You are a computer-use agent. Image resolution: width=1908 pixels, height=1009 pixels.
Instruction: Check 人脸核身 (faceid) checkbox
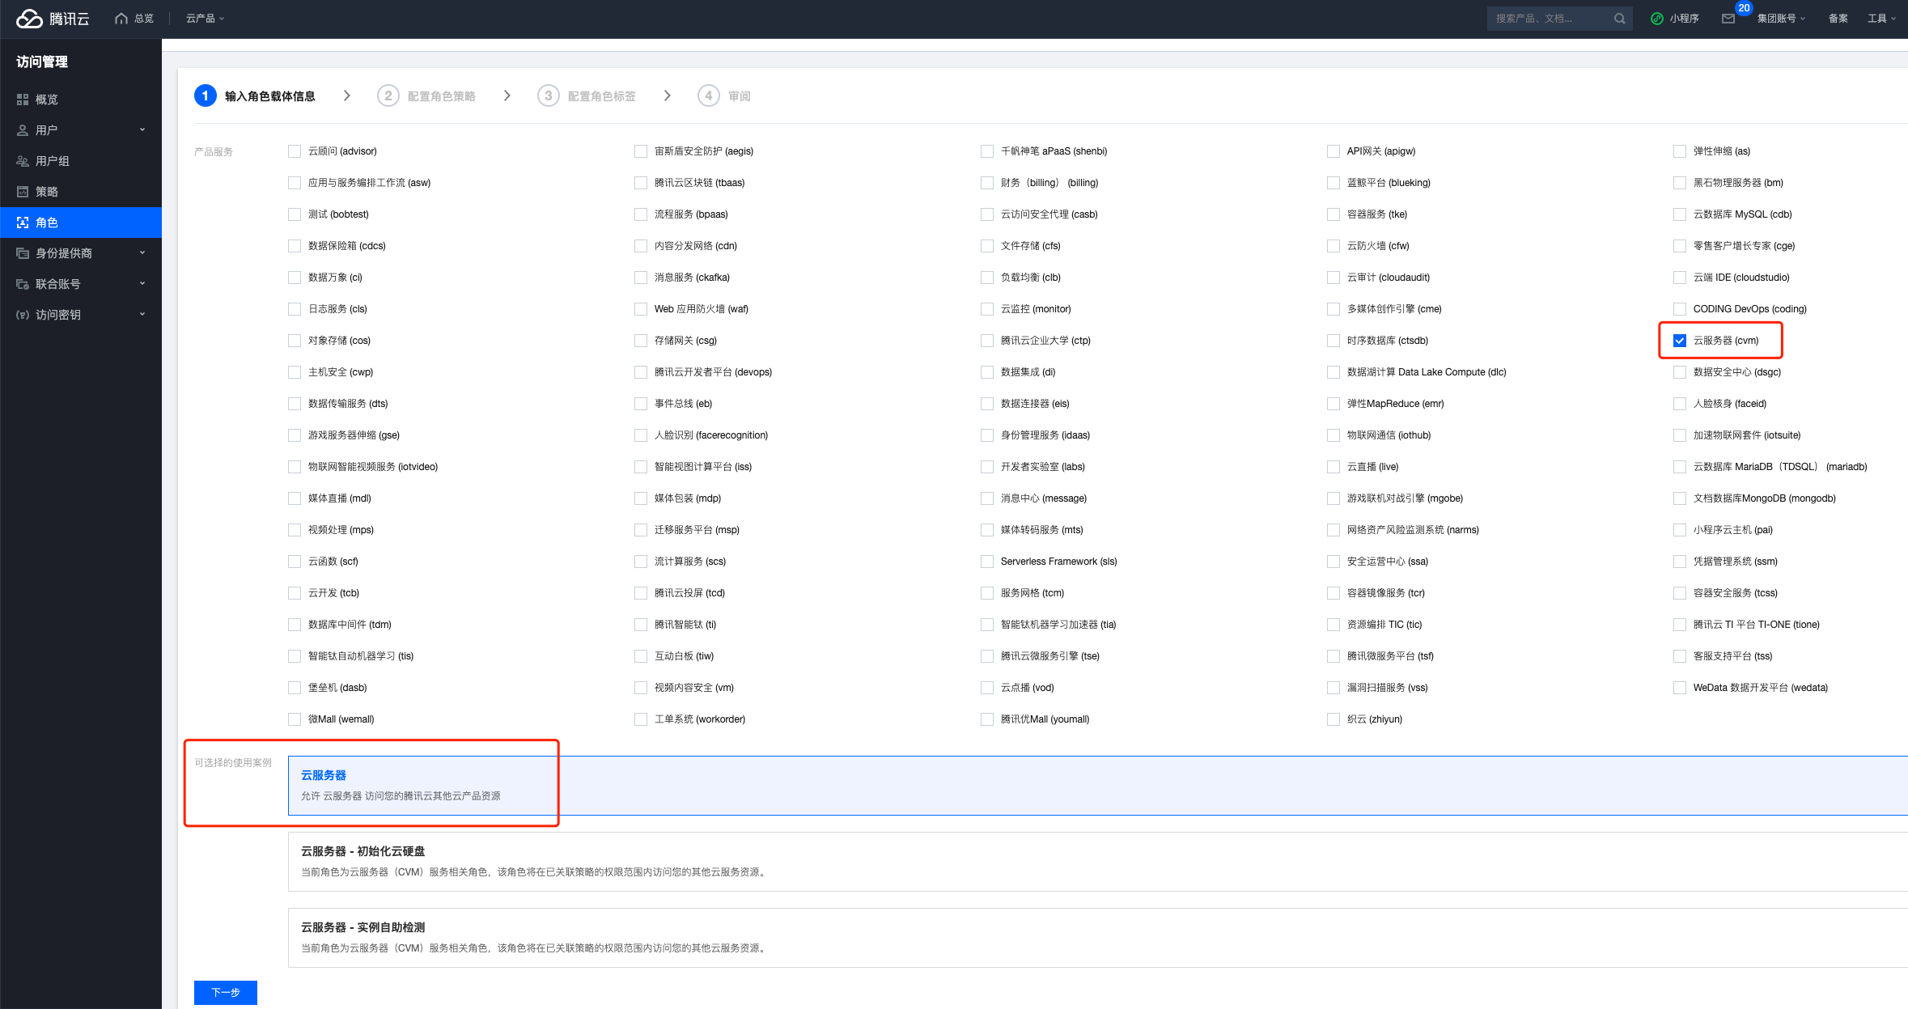[1680, 404]
